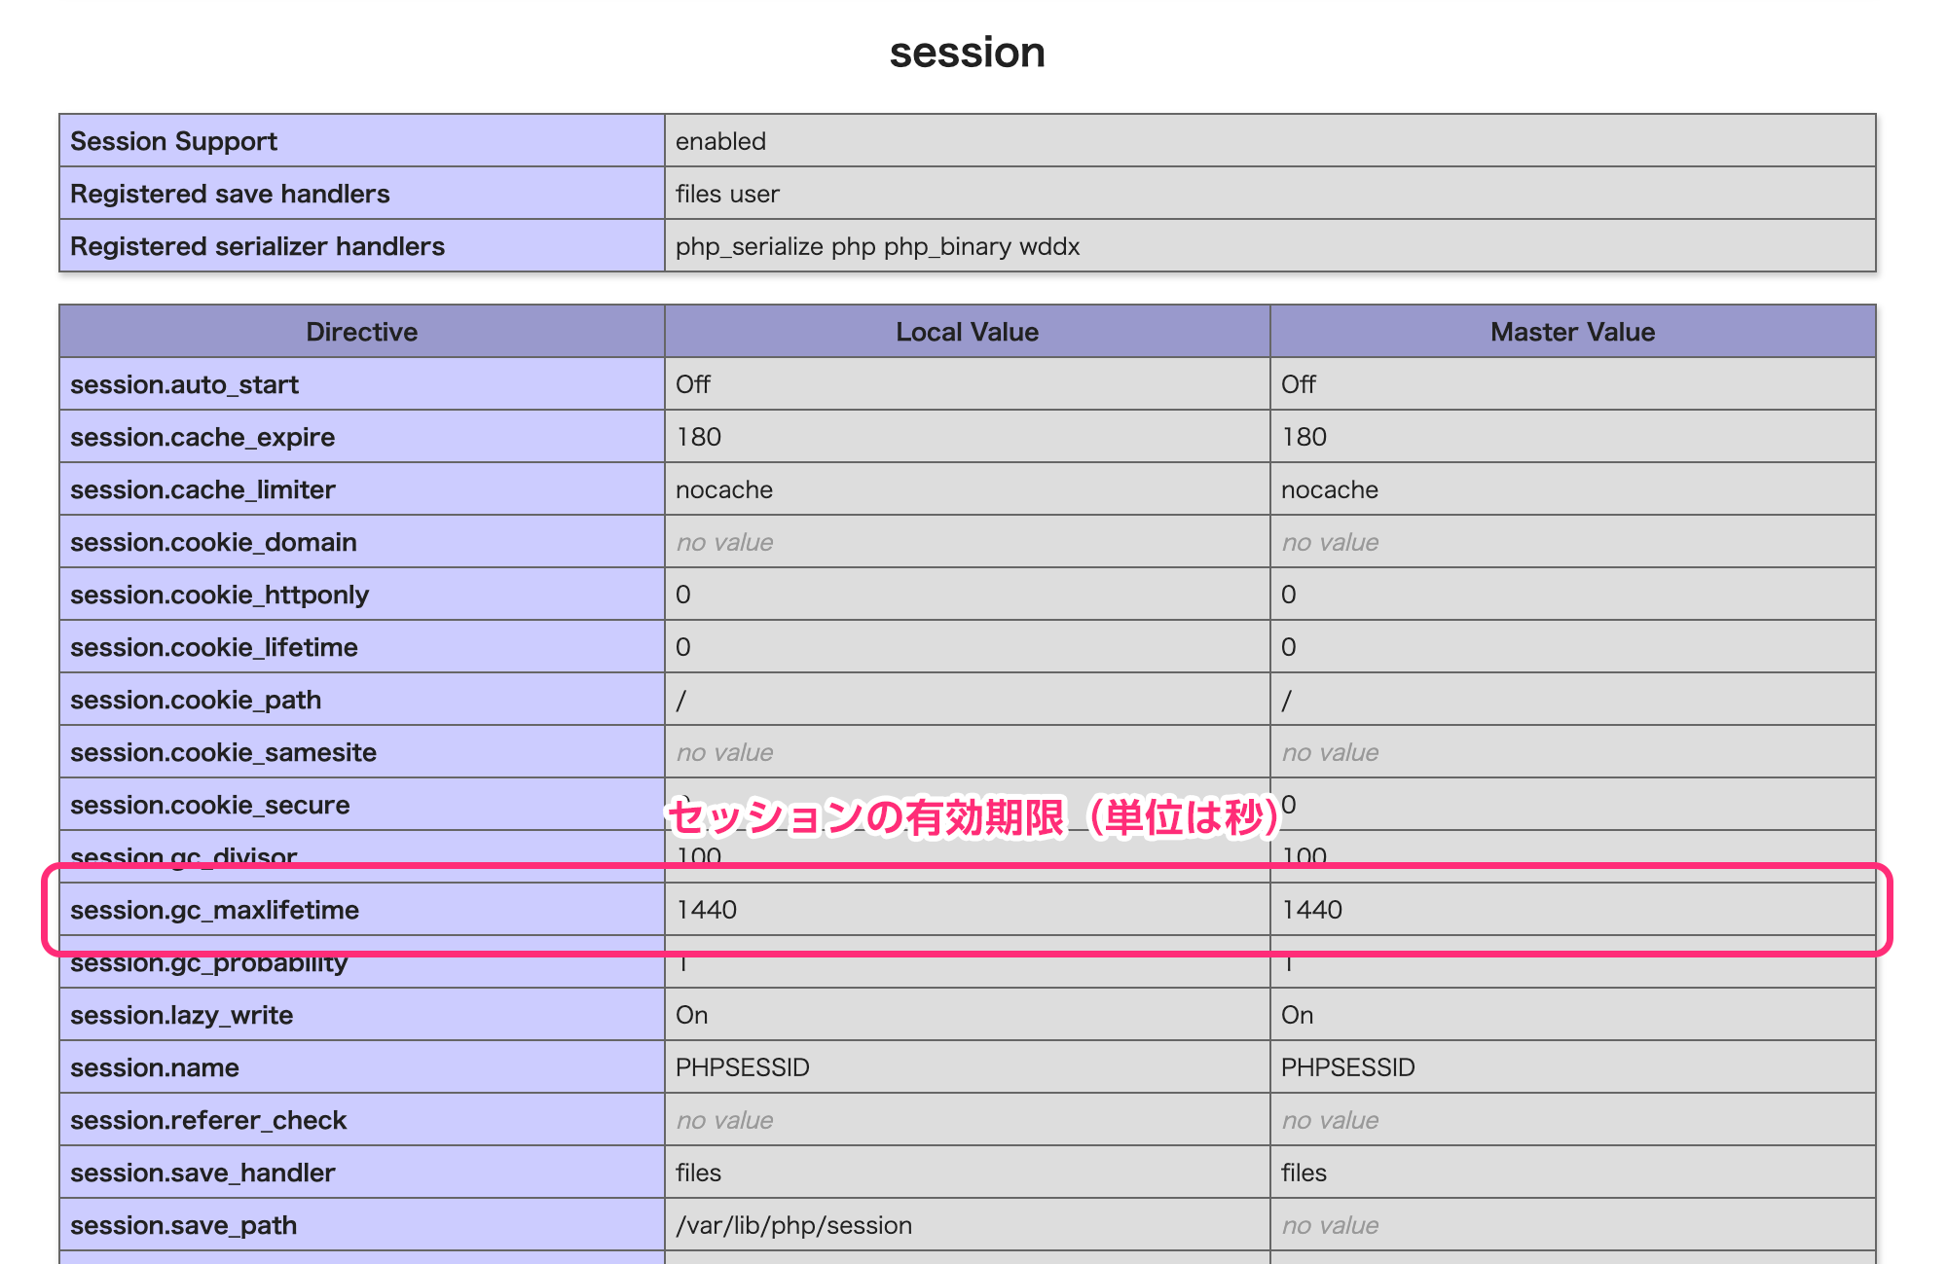The width and height of the screenshot is (1947, 1264).
Task: Click the 'Directive' column header
Action: (362, 332)
